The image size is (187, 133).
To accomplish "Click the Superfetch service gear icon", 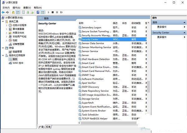I will [80, 103].
